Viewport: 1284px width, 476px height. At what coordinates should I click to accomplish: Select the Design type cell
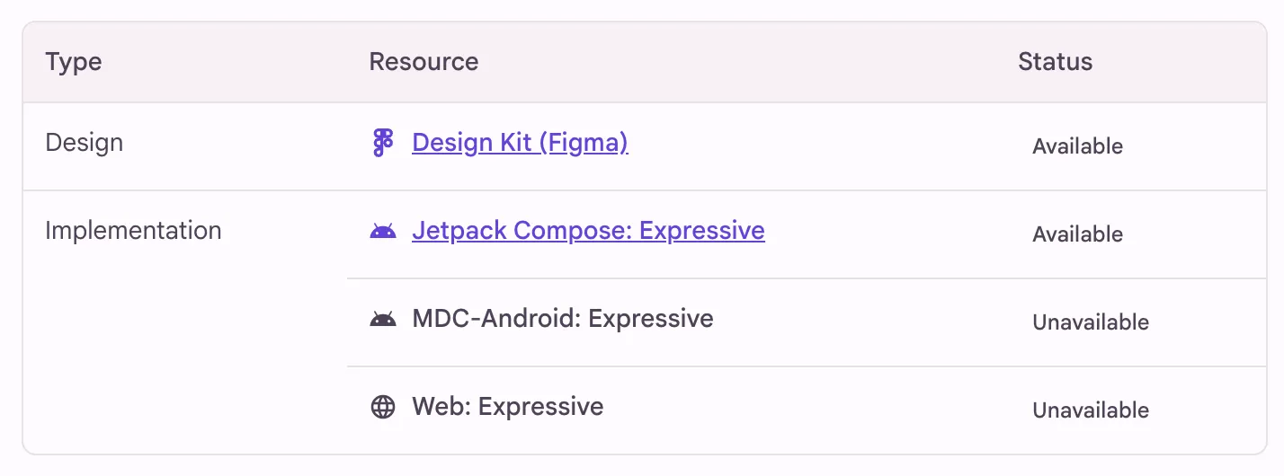click(x=85, y=143)
